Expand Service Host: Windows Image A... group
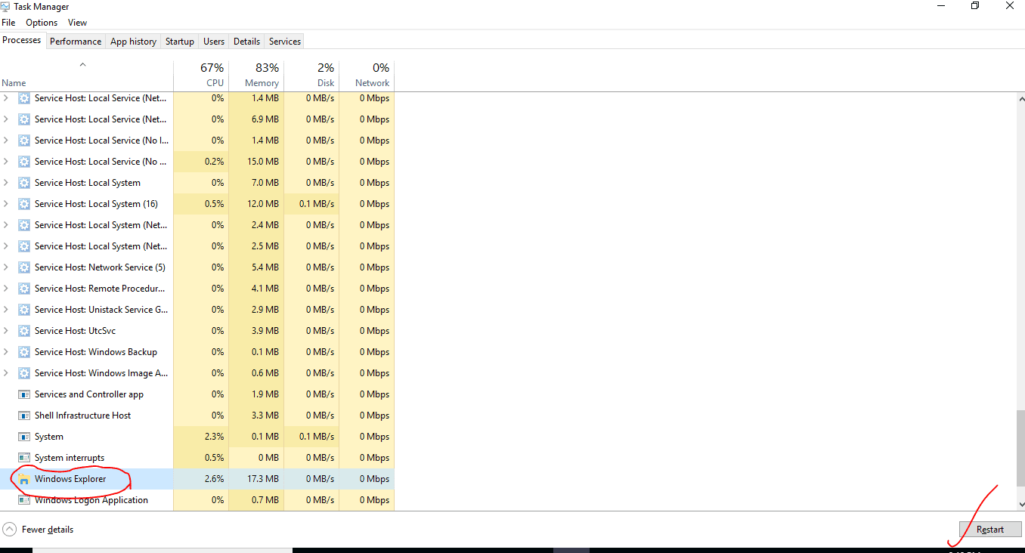Viewport: 1025px width, 553px height. (x=6, y=373)
